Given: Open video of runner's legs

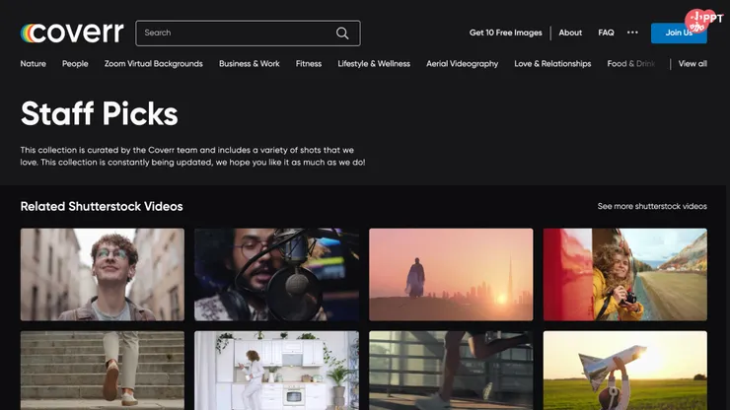Looking at the screenshot, I should pos(451,371).
